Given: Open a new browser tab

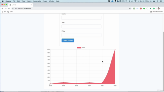Looking at the screenshot, I should [35, 5].
